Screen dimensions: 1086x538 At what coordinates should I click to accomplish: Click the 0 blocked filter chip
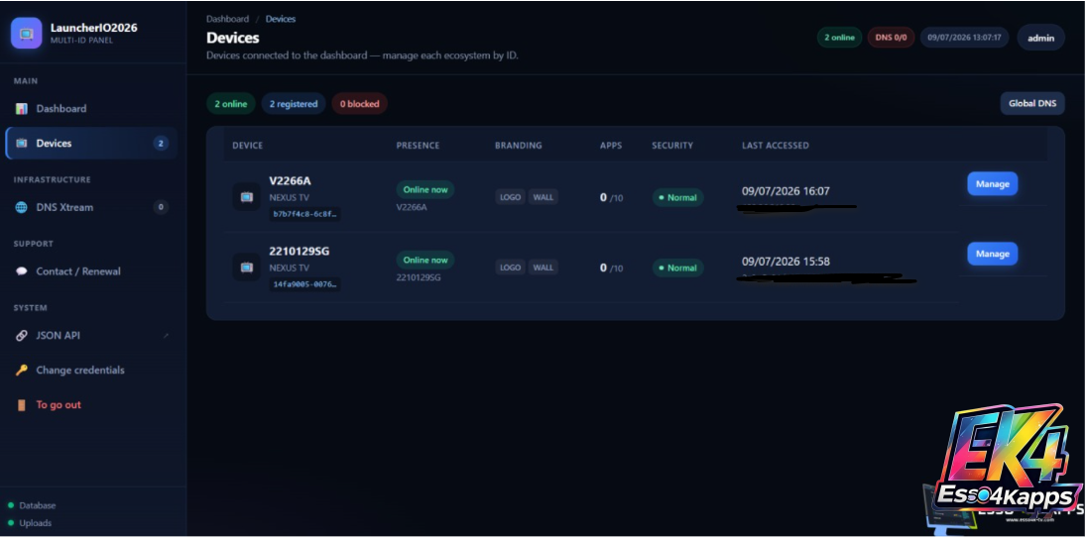(x=359, y=104)
